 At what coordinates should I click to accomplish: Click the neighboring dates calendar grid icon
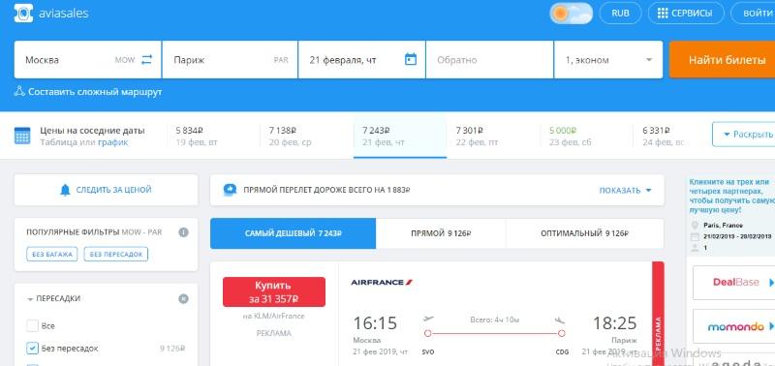[x=22, y=136]
